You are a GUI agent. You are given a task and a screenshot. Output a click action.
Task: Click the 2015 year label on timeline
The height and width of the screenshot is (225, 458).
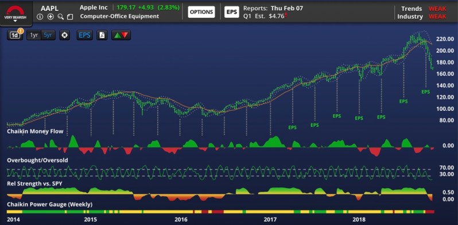(90, 219)
